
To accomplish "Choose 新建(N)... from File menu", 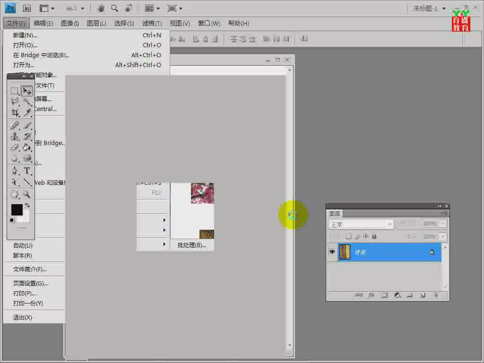I will 87,35.
